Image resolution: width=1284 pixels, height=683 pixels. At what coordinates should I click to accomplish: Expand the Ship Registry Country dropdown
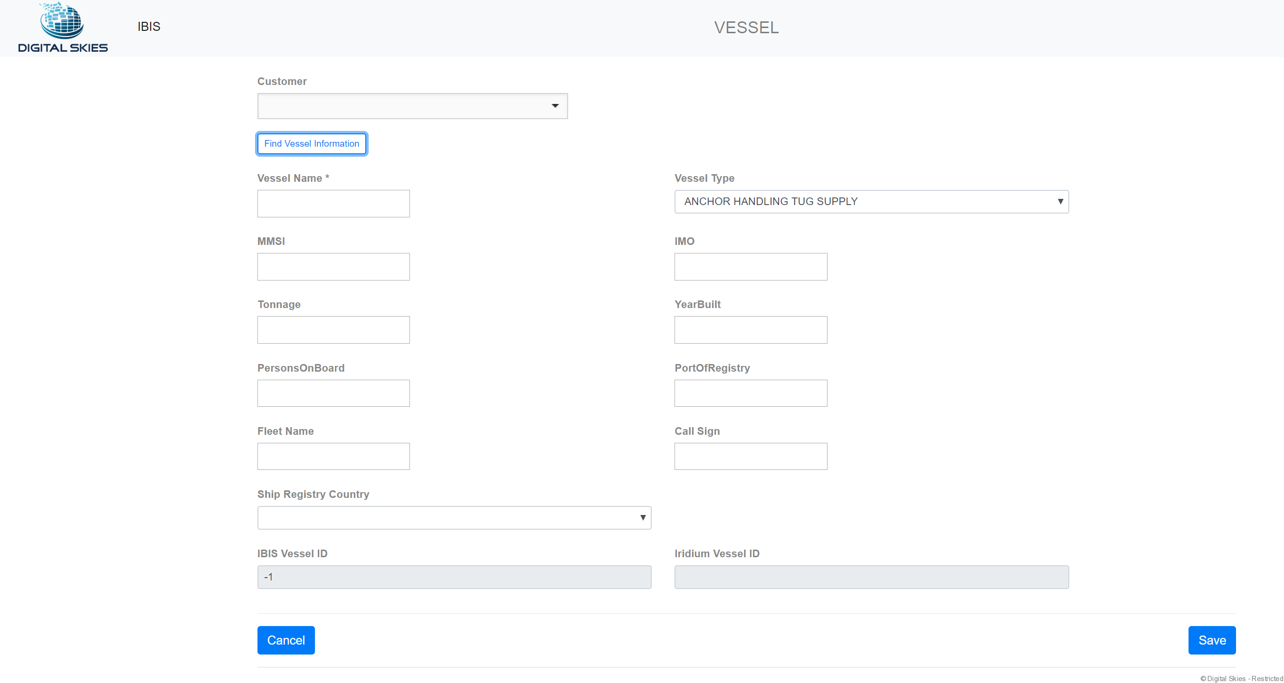click(454, 518)
